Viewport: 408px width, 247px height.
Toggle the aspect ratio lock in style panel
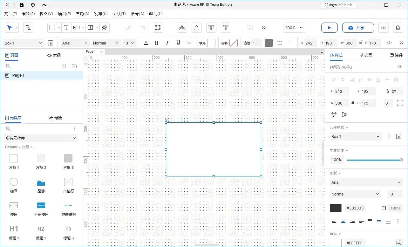click(x=353, y=103)
